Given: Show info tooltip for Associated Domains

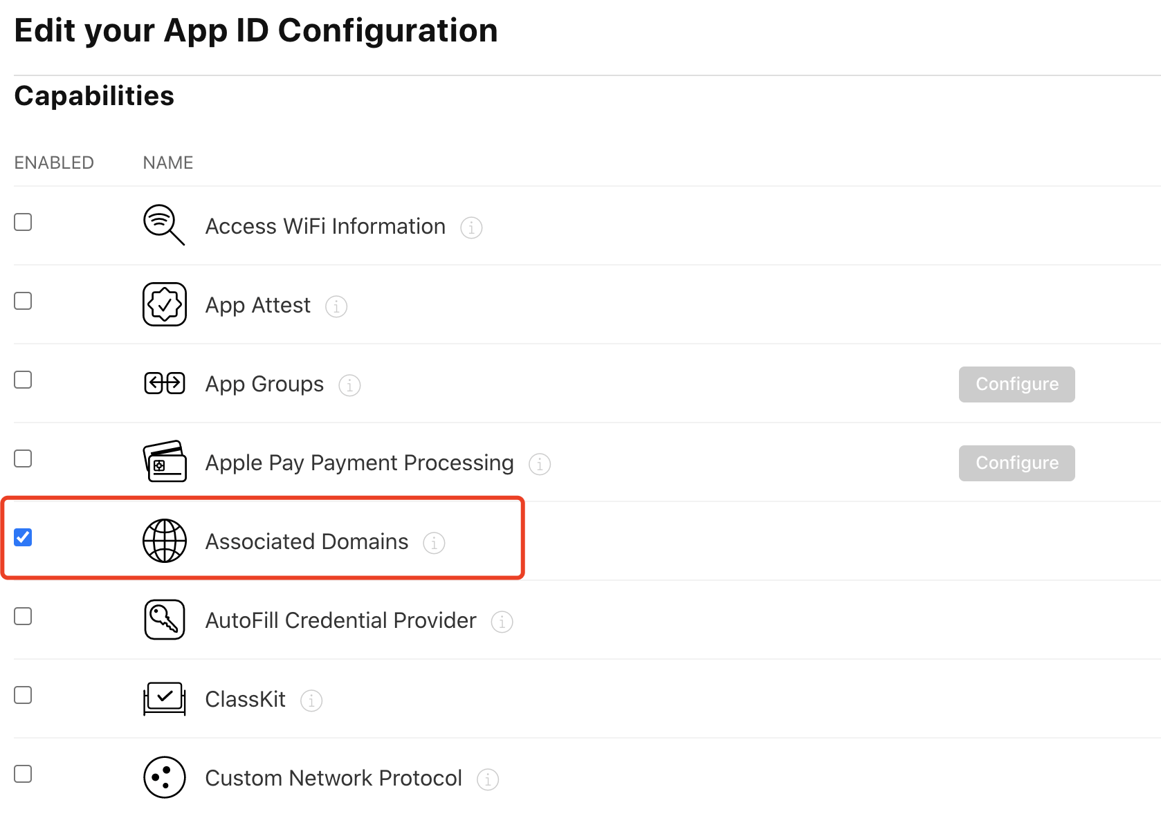Looking at the screenshot, I should (x=434, y=543).
